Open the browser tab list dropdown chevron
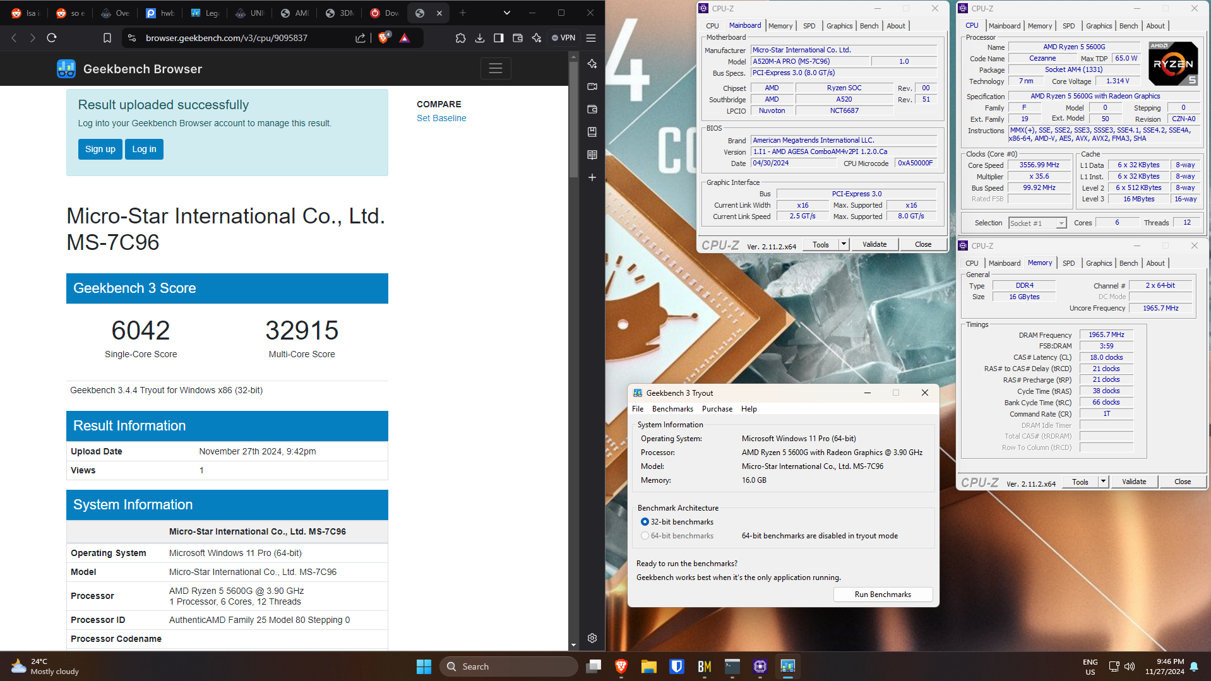1211x681 pixels. [506, 13]
